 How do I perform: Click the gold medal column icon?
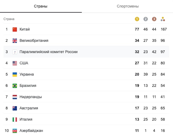[137, 19]
